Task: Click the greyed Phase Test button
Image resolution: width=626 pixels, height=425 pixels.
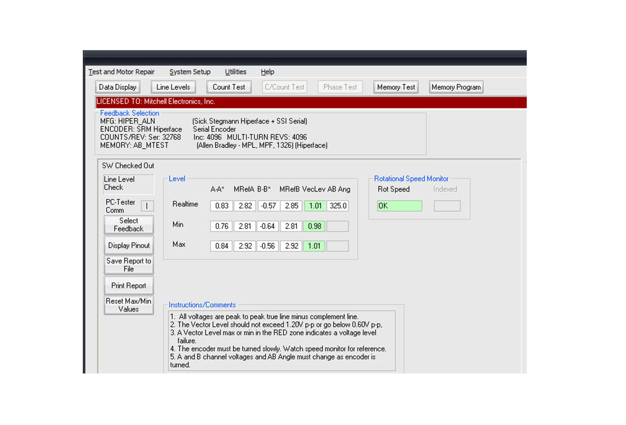Action: pos(340,87)
